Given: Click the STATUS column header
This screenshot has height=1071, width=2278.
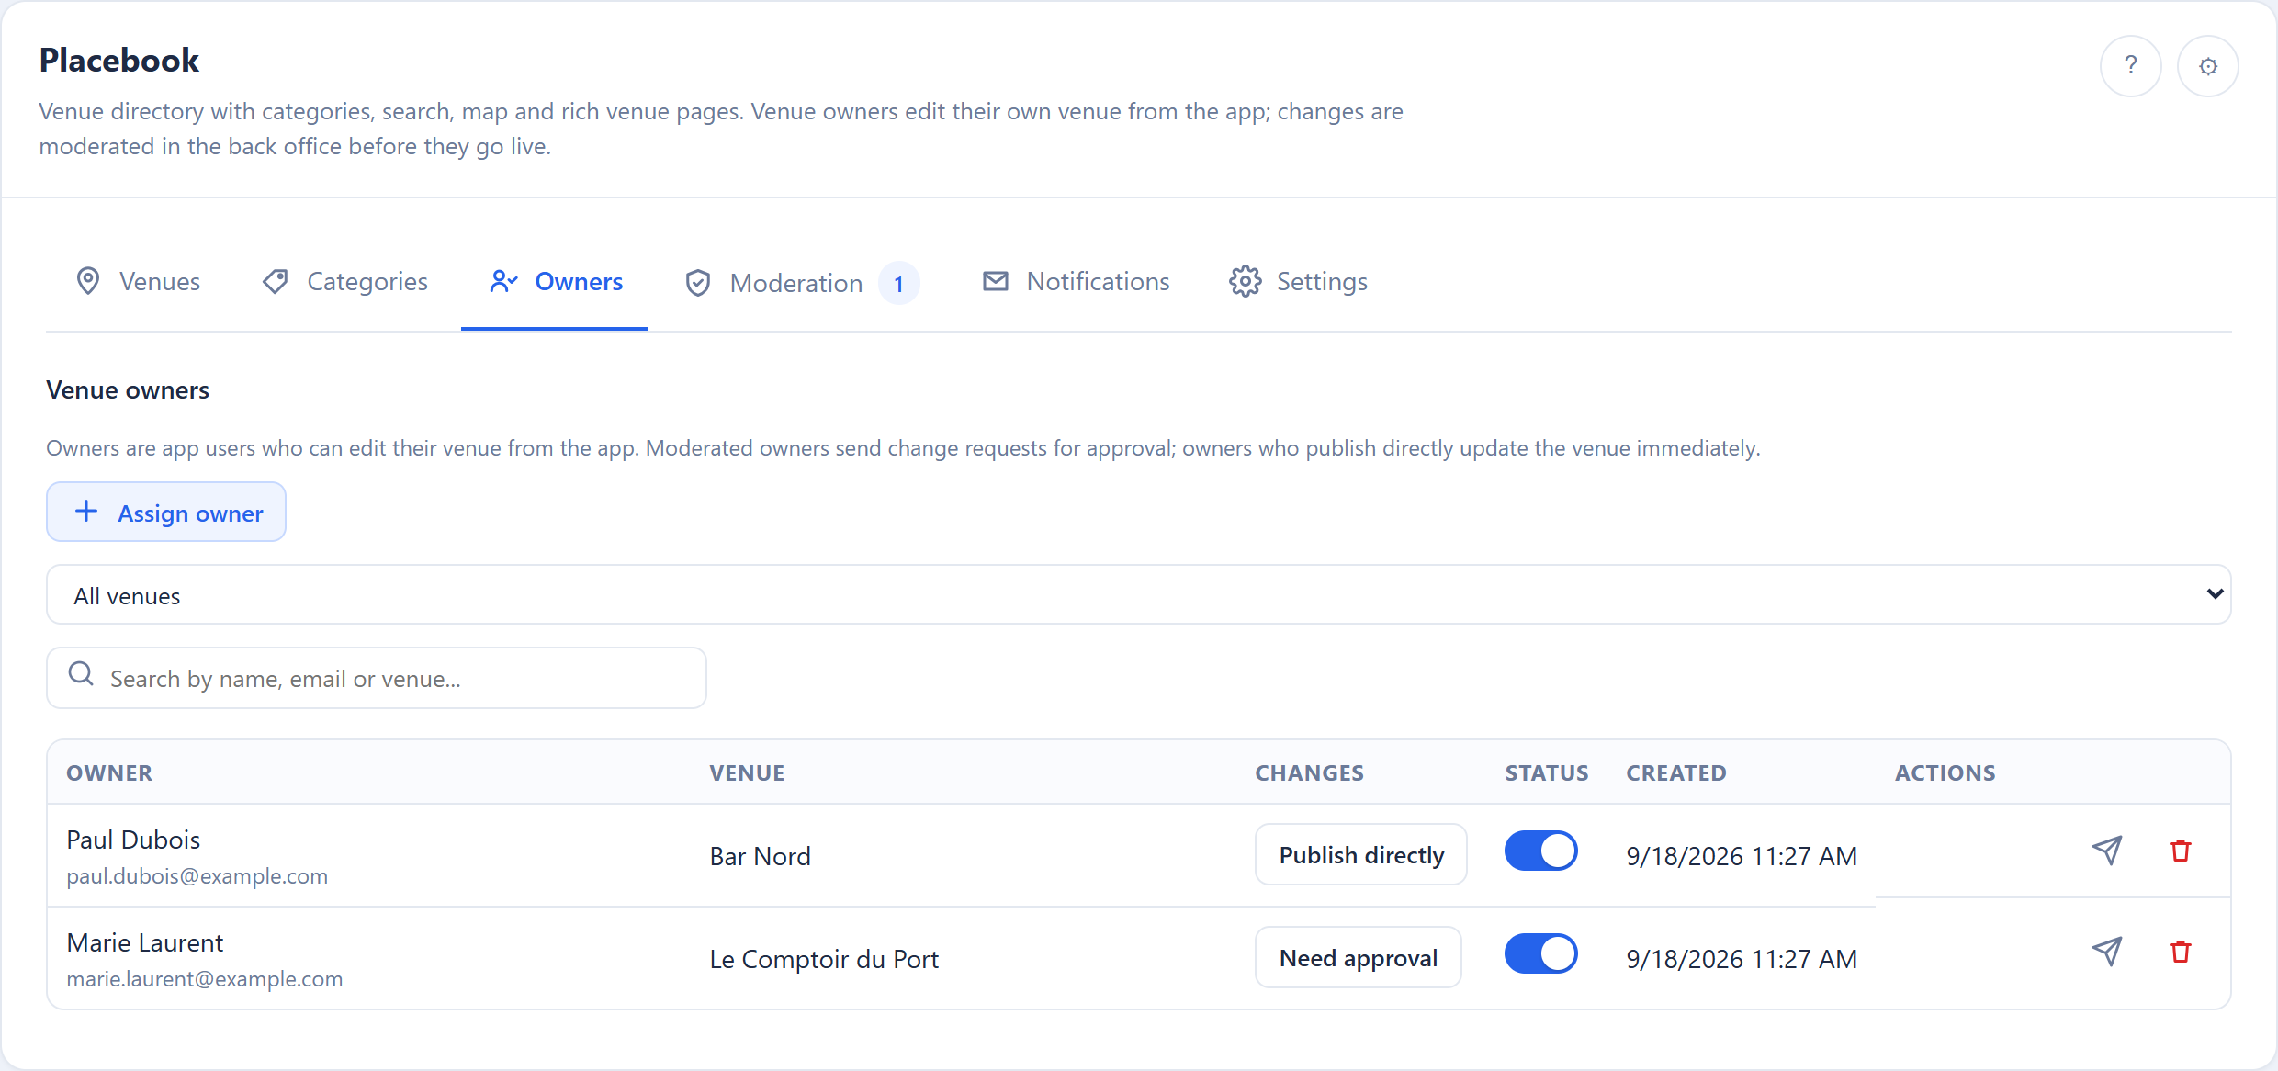Looking at the screenshot, I should tap(1547, 773).
